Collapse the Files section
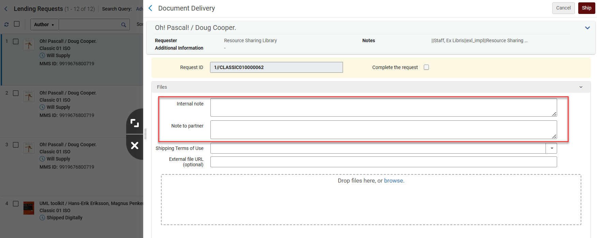Viewport: 597px width, 238px height. 581,87
